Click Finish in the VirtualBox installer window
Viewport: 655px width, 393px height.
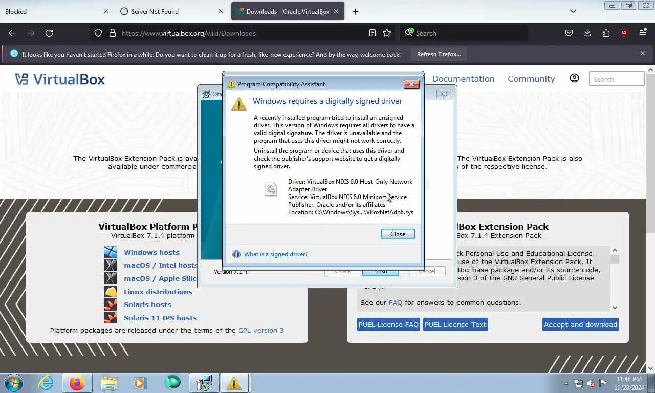[x=380, y=272]
